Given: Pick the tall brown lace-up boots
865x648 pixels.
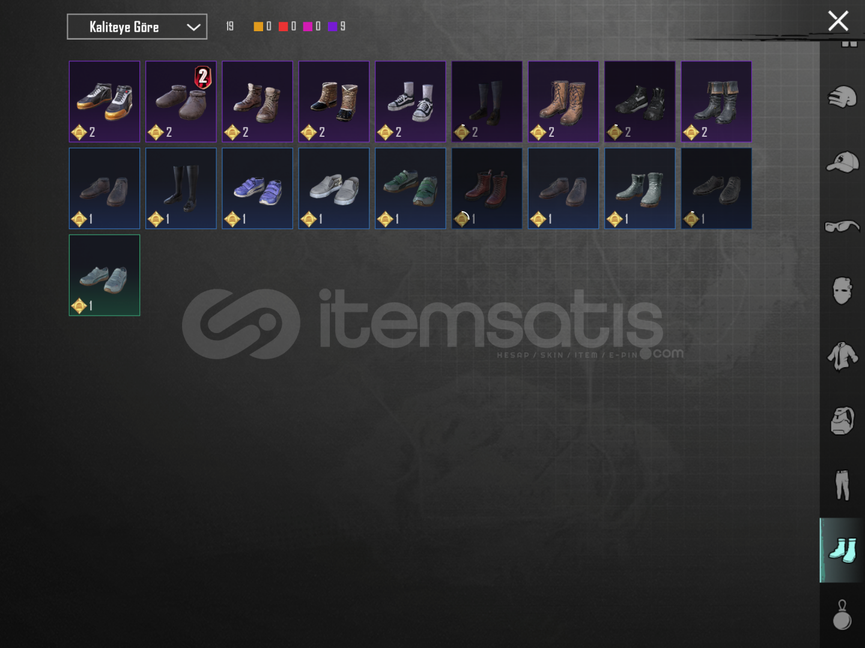Looking at the screenshot, I should pyautogui.click(x=563, y=101).
